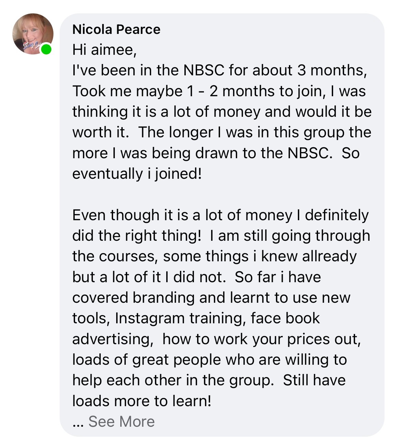Click the ellipsis before See More

click(x=78, y=423)
